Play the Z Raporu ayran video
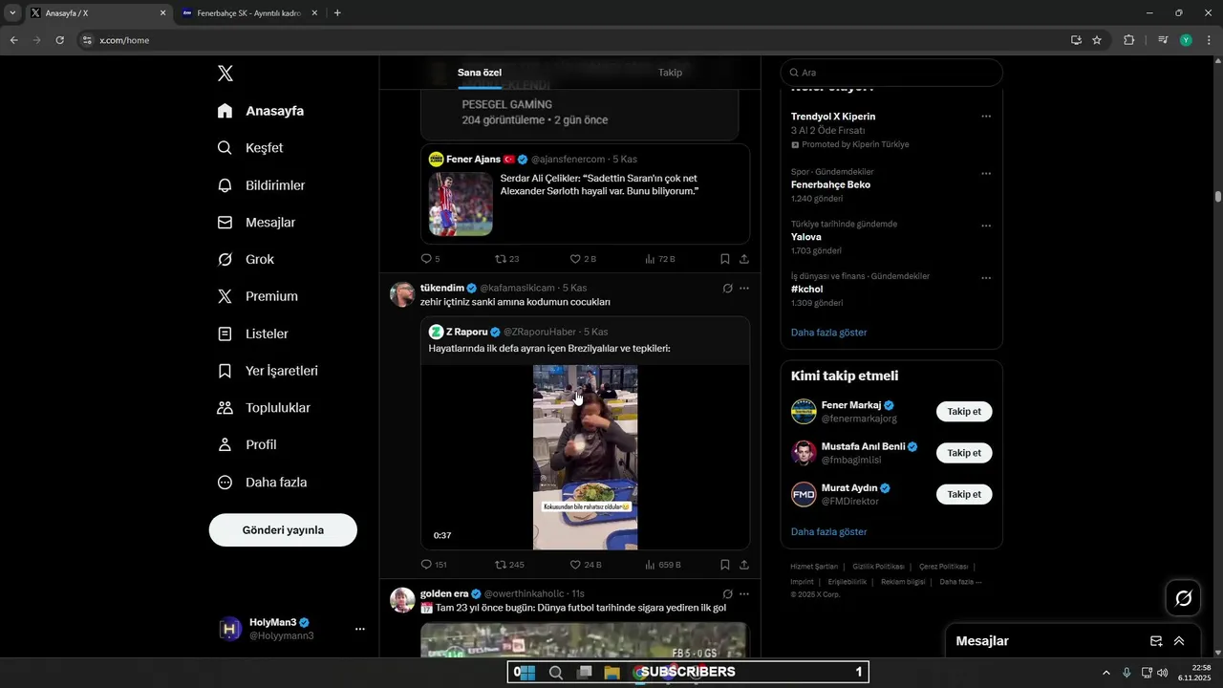 click(x=585, y=457)
